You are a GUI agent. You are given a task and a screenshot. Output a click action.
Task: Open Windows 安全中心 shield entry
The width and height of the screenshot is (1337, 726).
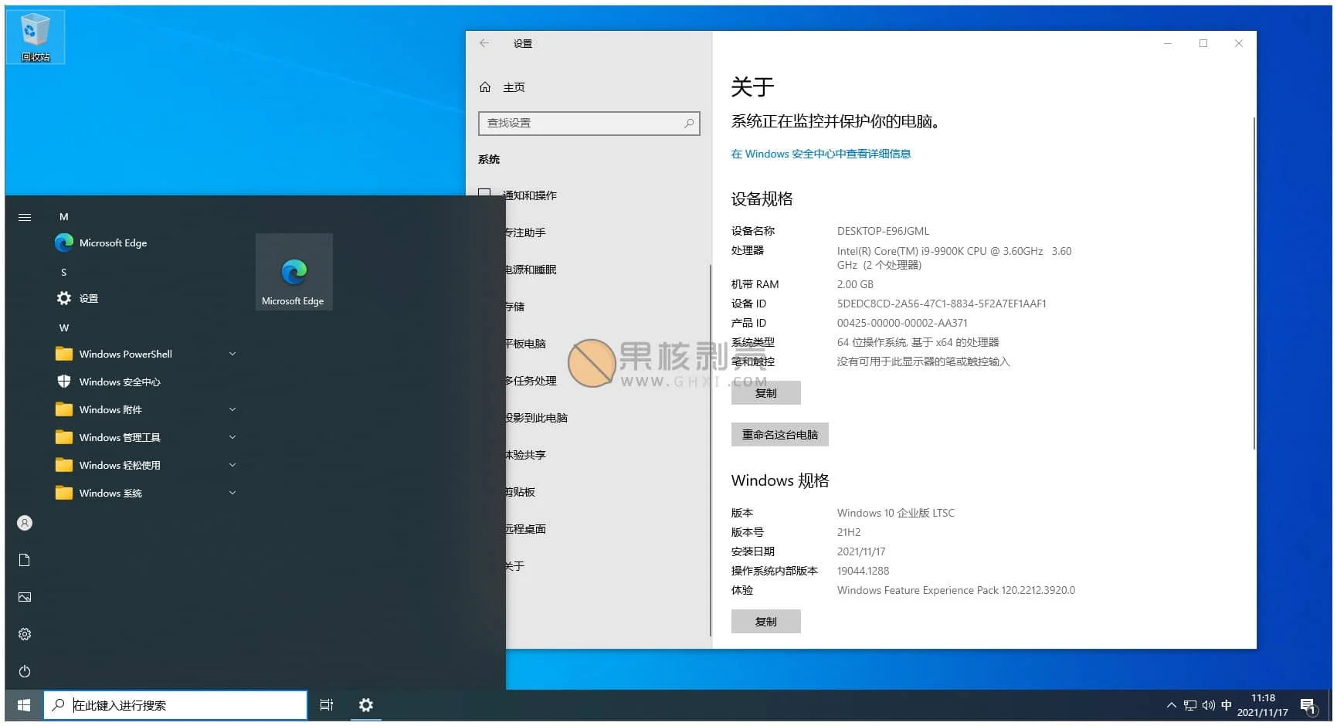(120, 382)
